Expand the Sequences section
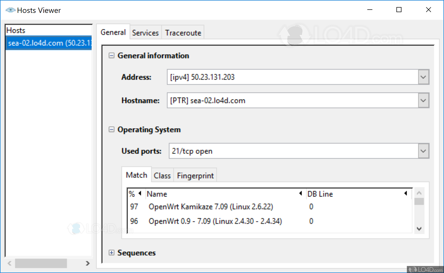 tap(111, 253)
